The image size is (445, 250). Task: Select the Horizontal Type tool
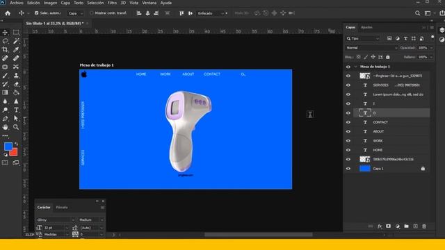(16, 110)
